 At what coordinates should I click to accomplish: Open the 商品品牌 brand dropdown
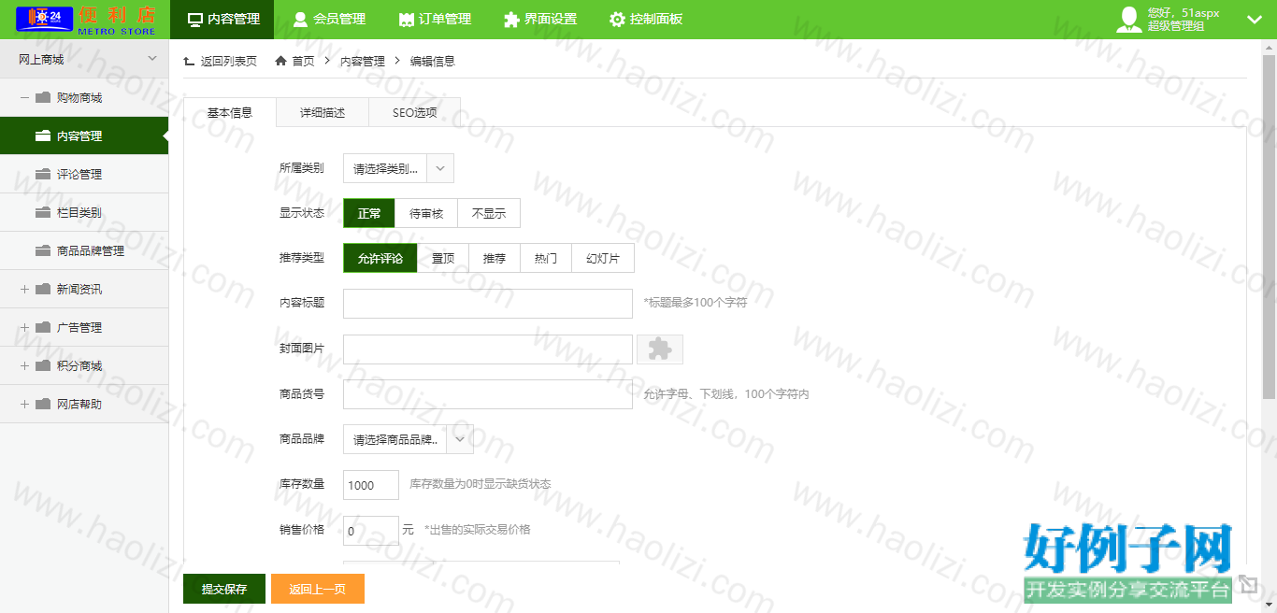pyautogui.click(x=409, y=439)
